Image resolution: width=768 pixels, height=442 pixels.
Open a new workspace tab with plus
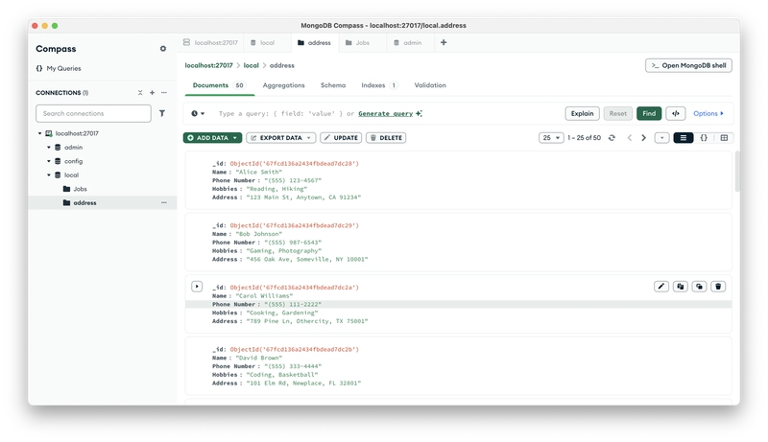pyautogui.click(x=444, y=42)
